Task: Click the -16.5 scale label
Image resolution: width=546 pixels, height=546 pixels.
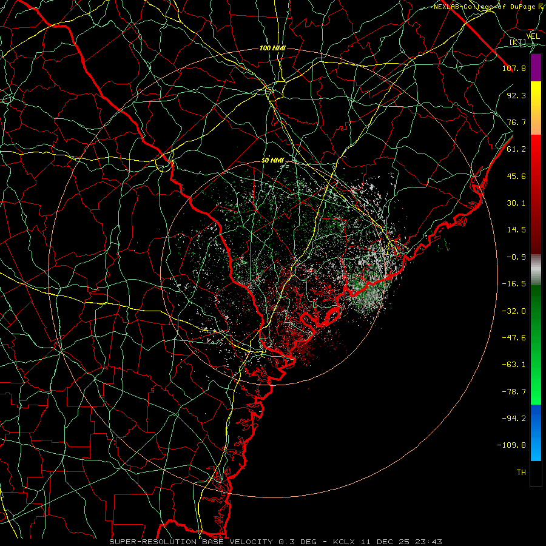Action: click(x=514, y=284)
